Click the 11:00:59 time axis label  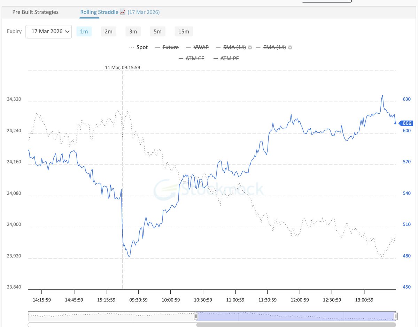click(235, 300)
